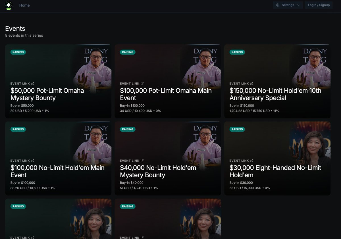The image size is (341, 239).
Task: Click "51 USD / 4,240 USD • 1%" funding text
Action: pos(139,188)
